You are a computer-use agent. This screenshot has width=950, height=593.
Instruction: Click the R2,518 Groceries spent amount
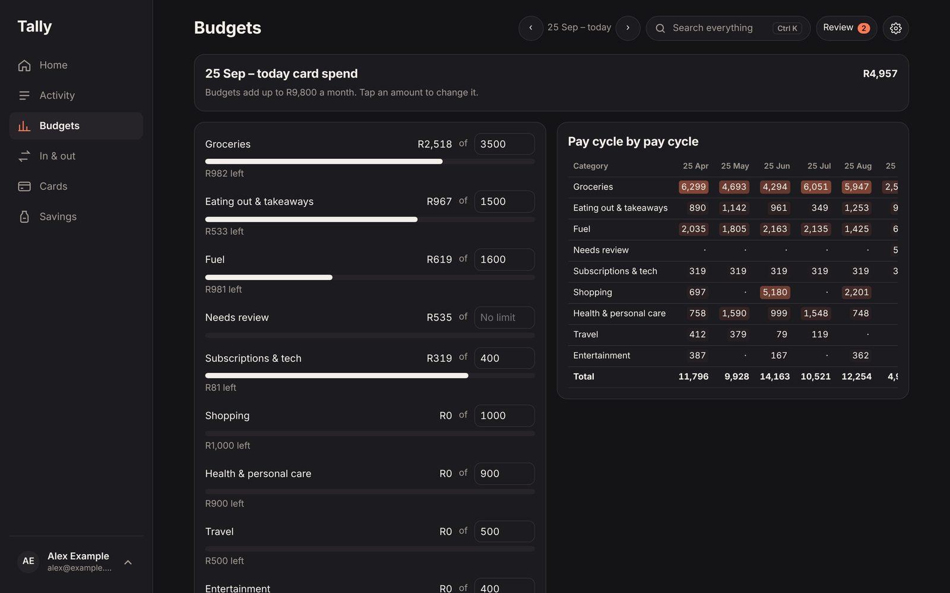[435, 144]
